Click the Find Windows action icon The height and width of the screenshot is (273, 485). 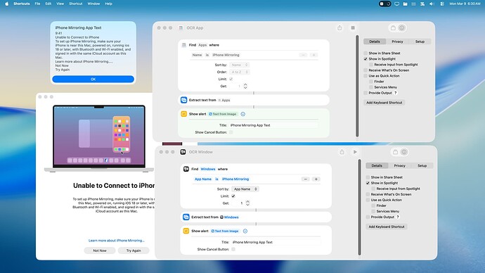tap(186, 169)
